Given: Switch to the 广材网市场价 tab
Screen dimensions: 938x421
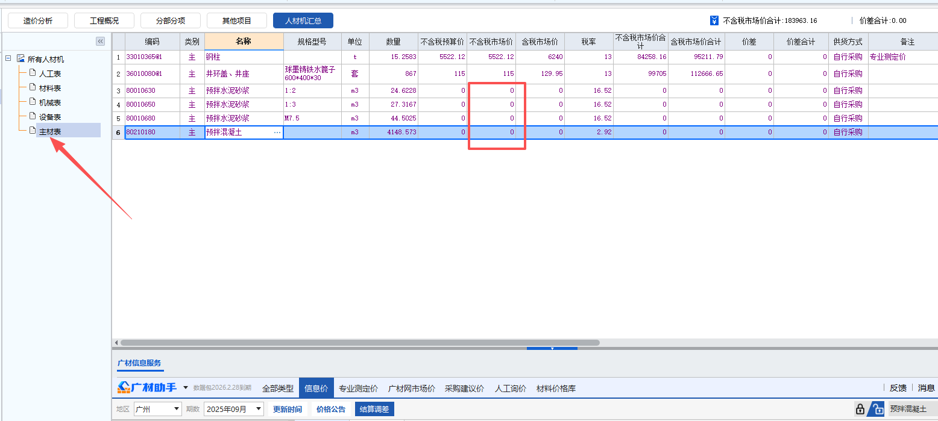Looking at the screenshot, I should click(411, 388).
